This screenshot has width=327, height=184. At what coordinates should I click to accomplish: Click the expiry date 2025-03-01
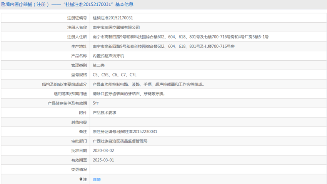[103, 160]
